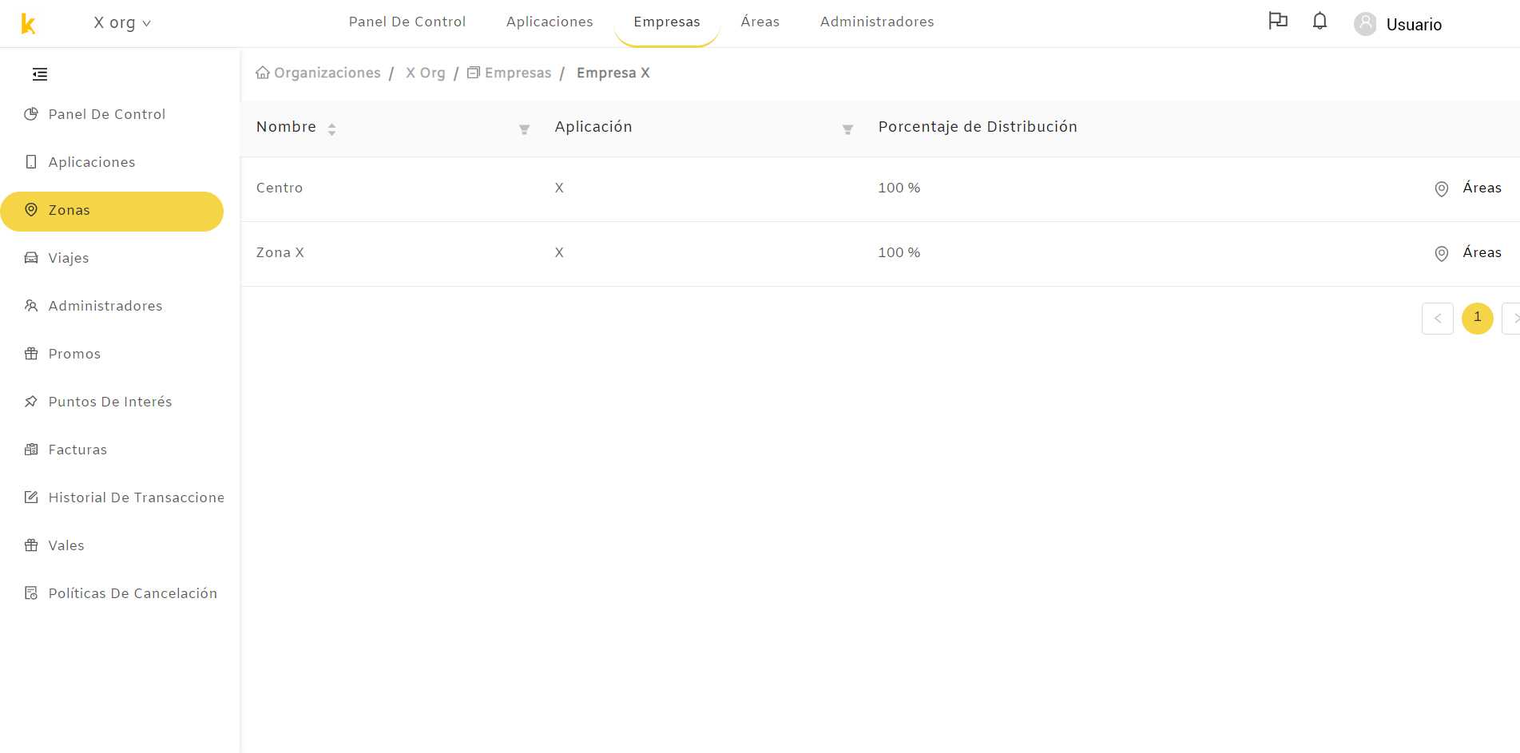Open Administradores in sidebar
This screenshot has width=1520, height=753.
[105, 306]
